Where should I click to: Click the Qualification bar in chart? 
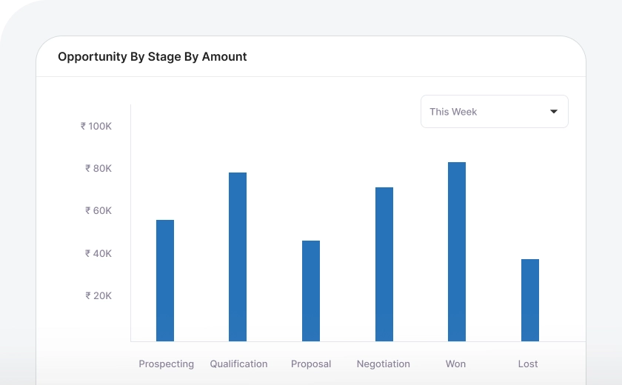pyautogui.click(x=238, y=257)
